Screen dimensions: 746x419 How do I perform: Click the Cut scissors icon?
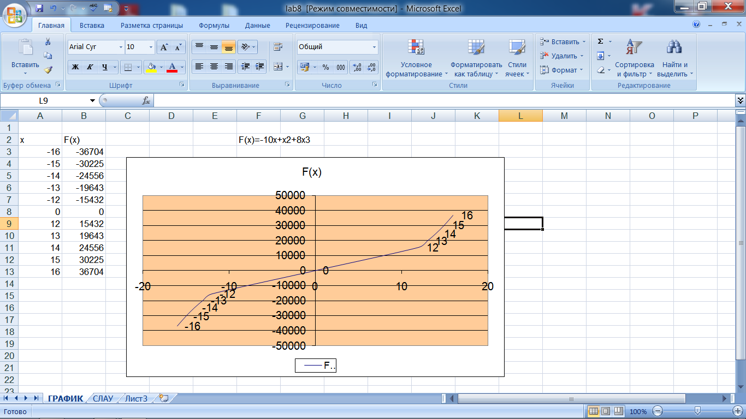tap(48, 42)
